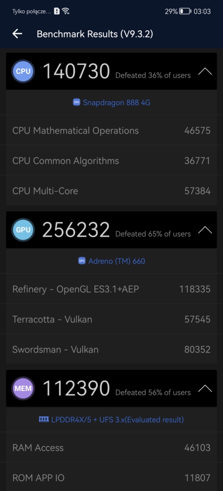The width and height of the screenshot is (223, 491).
Task: Collapse the CPU score section
Action: 205,71
